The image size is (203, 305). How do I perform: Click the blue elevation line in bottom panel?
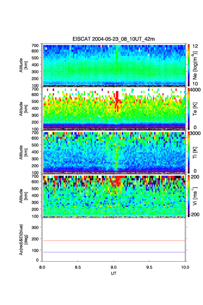[114, 252]
